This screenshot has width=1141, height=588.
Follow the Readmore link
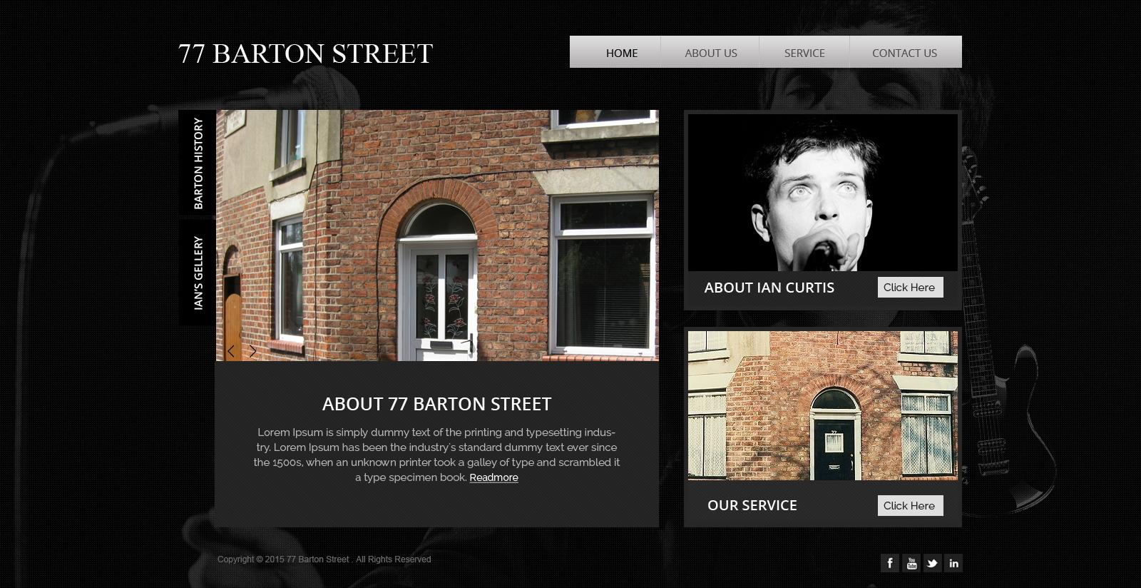[493, 477]
